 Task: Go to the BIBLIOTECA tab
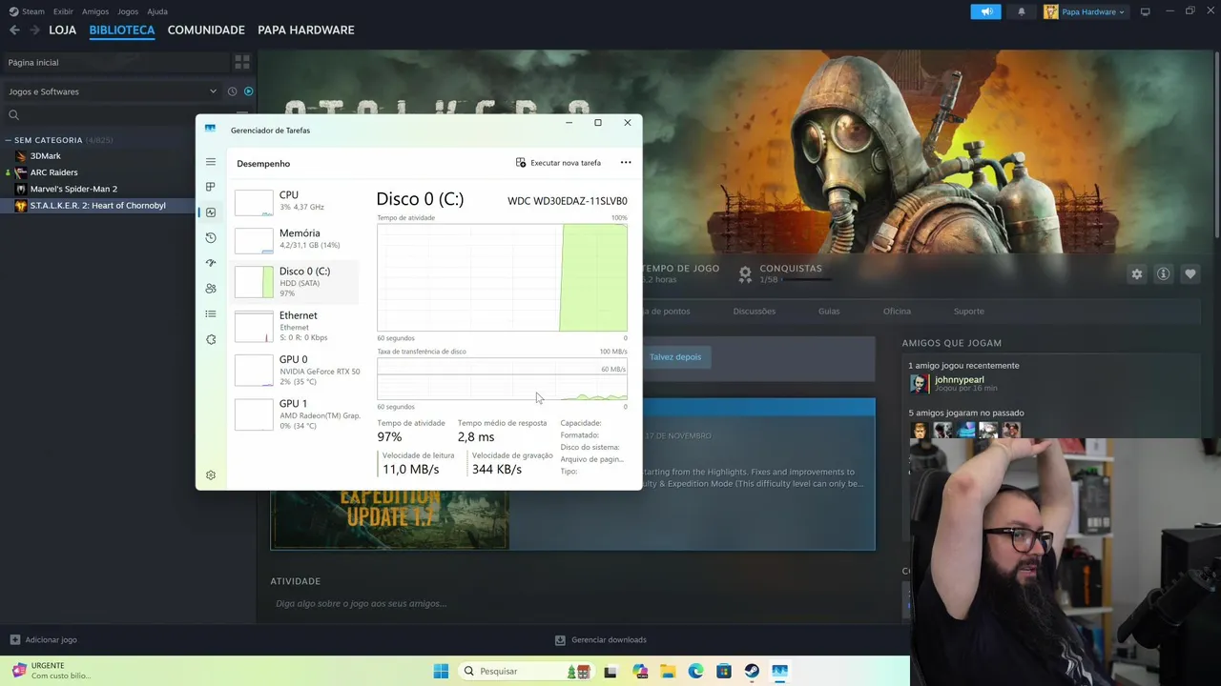[122, 30]
